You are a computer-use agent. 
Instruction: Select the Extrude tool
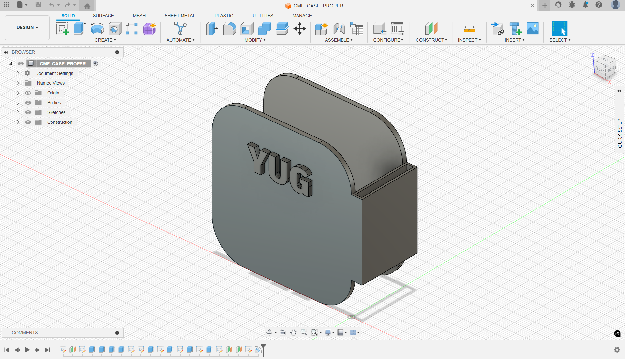[80, 29]
